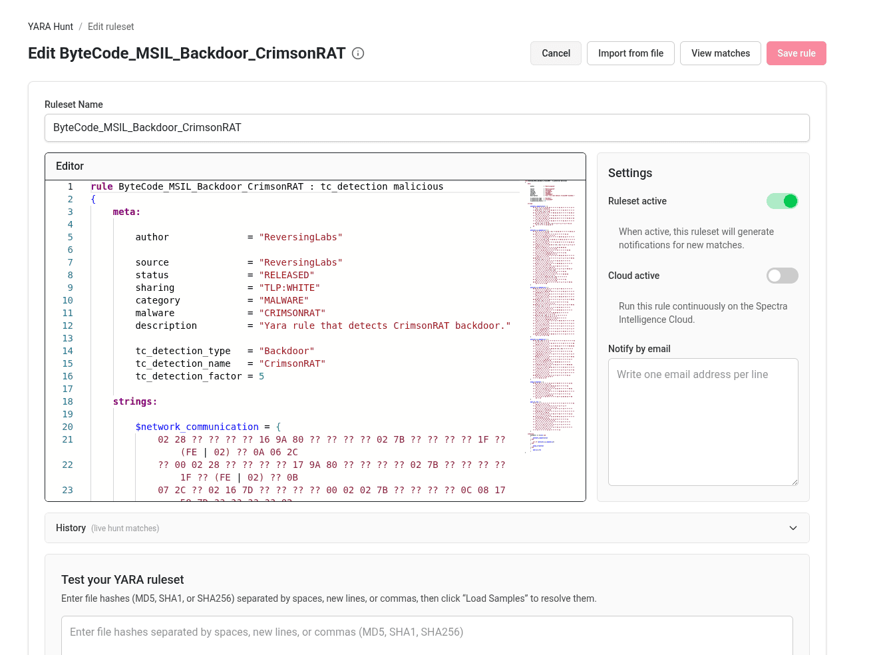Click the Editor panel header
This screenshot has width=881, height=655.
click(315, 166)
